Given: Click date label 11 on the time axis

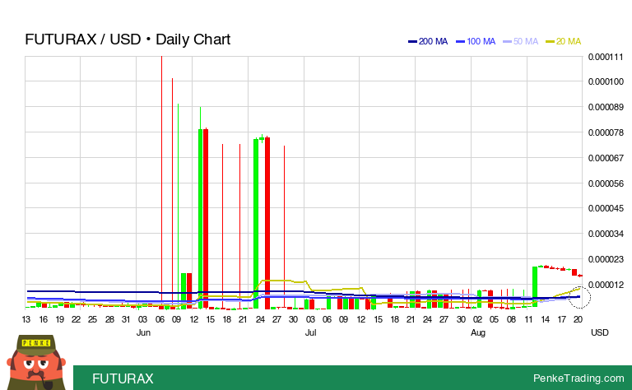Looking at the screenshot, I should tap(528, 319).
